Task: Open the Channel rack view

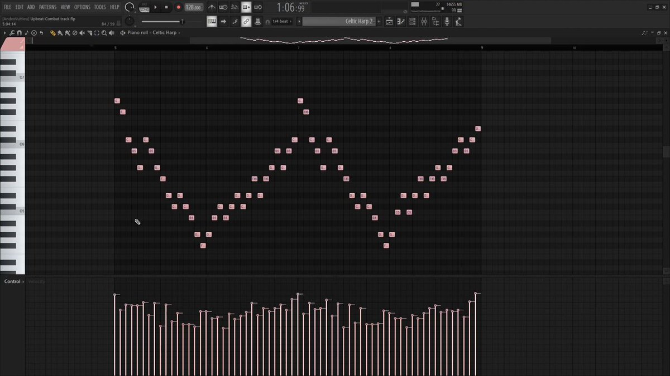Action: coord(413,22)
